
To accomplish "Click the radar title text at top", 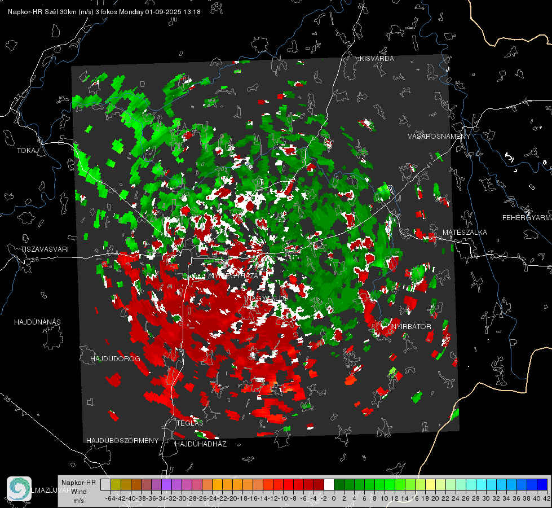I will [x=104, y=12].
